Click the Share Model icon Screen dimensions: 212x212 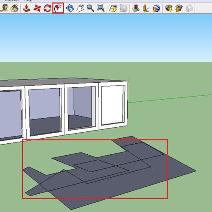[x=179, y=8]
